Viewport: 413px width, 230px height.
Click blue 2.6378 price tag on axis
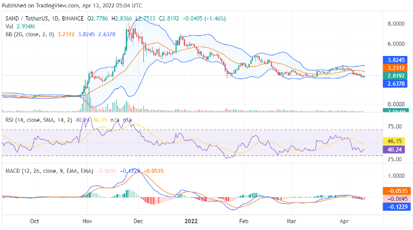click(x=395, y=83)
